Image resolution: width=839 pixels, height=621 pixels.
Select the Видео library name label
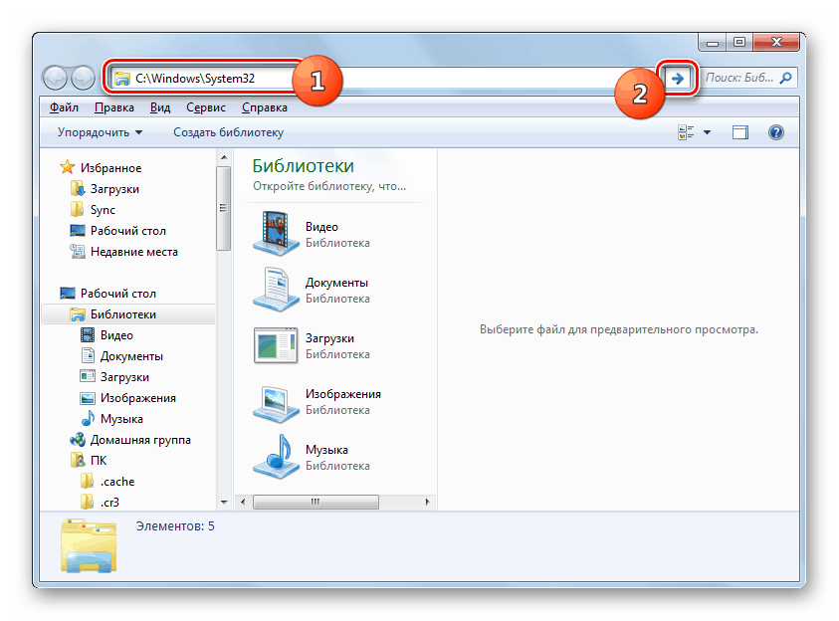click(321, 227)
